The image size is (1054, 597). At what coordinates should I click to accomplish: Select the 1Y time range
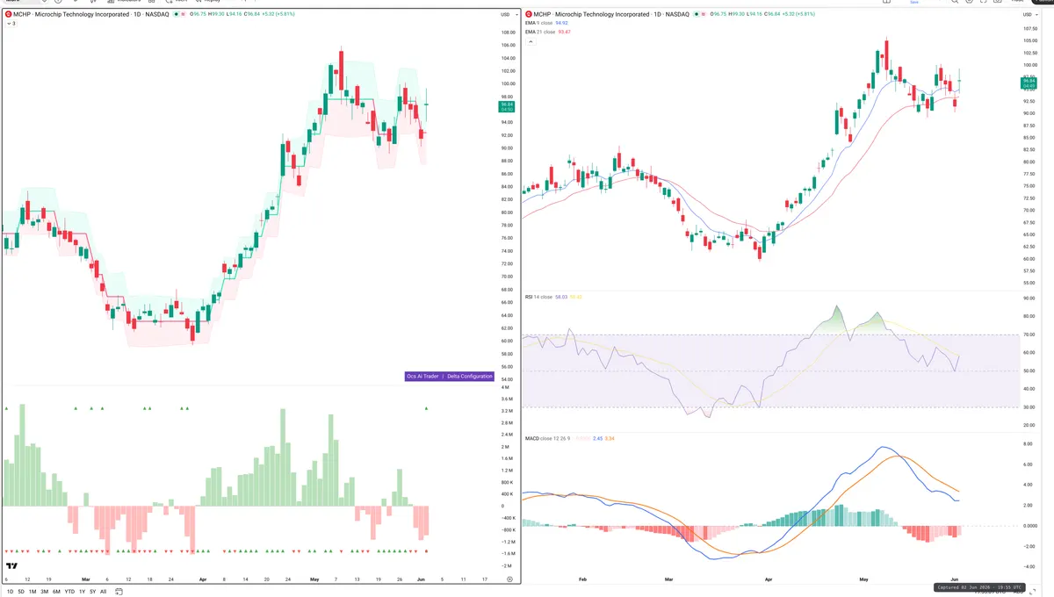point(82,592)
